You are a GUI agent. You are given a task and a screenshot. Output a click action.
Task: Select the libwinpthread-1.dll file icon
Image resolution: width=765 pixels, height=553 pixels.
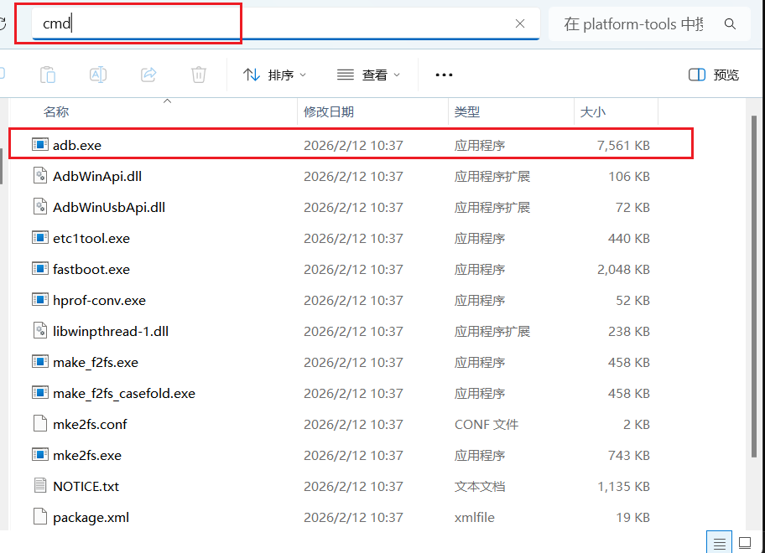40,330
